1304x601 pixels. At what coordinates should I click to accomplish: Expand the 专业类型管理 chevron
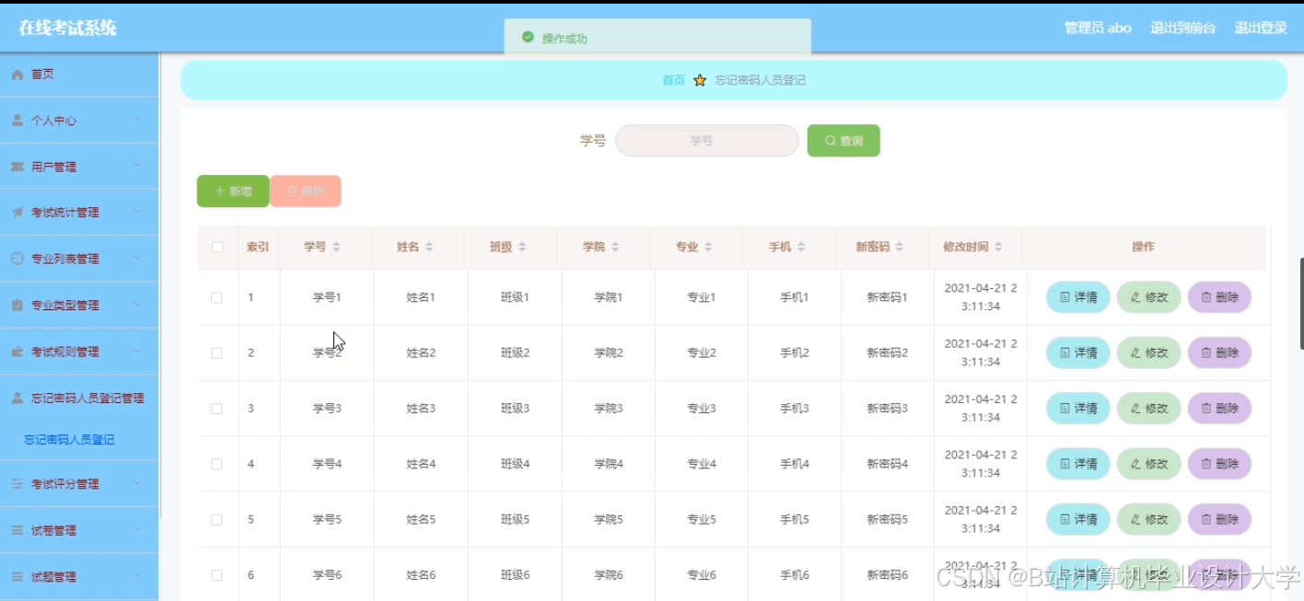pos(137,304)
